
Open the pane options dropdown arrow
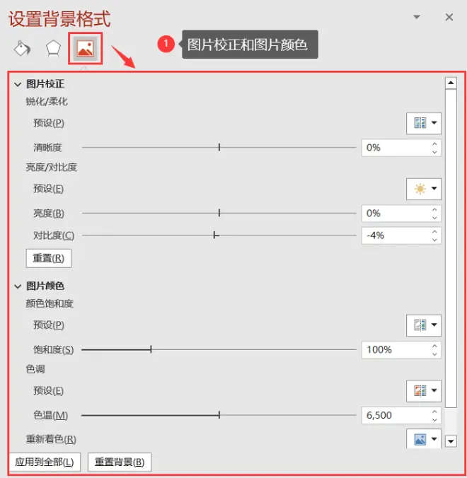pyautogui.click(x=417, y=17)
